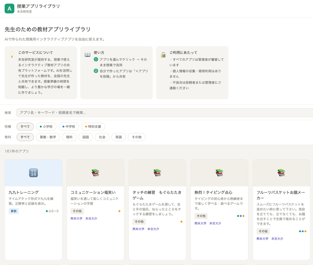Click books icon on 熱烈！タイピング点心 card
The height and width of the screenshot is (265, 313).
[219, 173]
